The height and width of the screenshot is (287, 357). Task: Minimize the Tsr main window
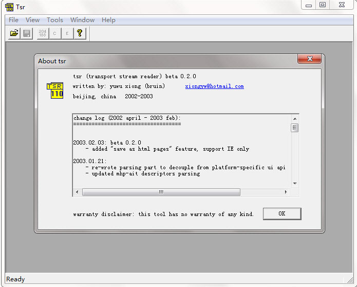(x=309, y=5)
